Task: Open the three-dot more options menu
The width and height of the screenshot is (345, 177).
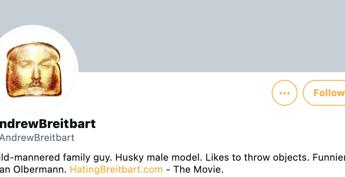Action: click(x=285, y=93)
